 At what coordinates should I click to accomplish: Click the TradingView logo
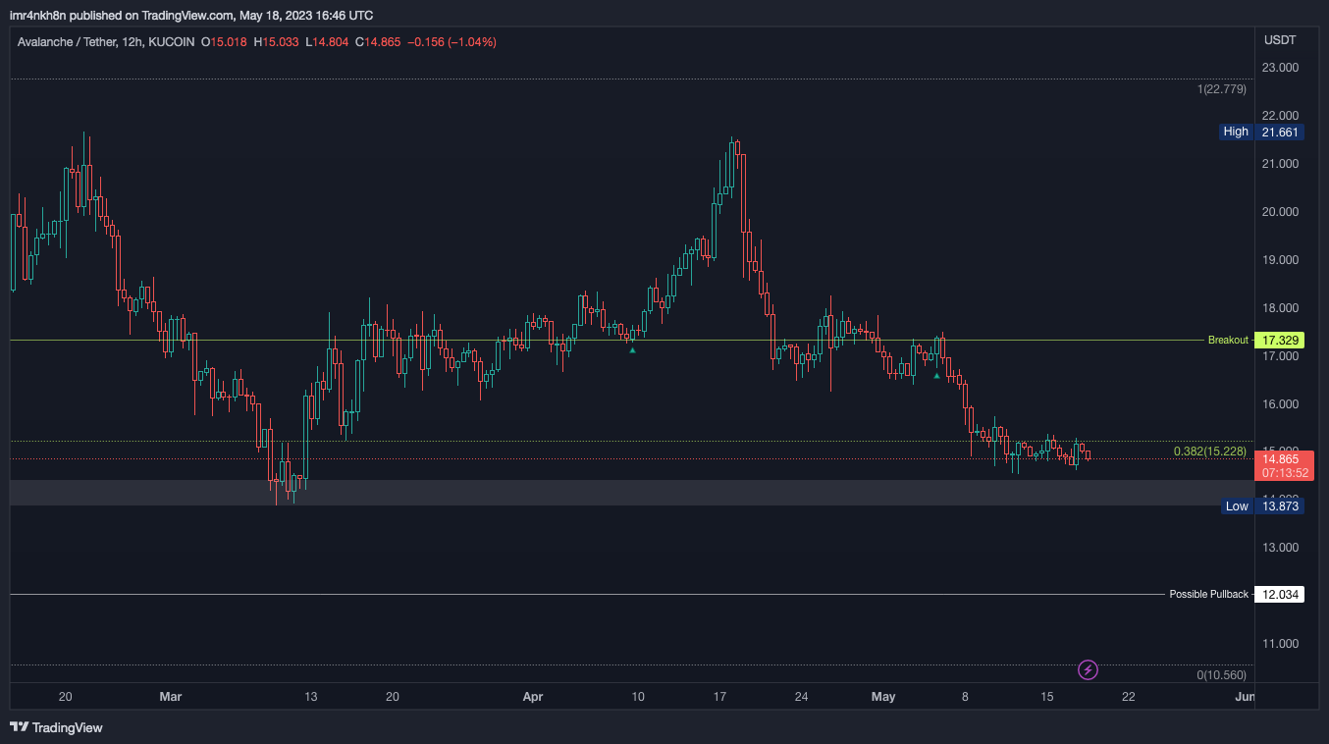[x=56, y=727]
